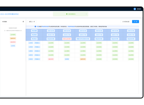144x105 pixels.
Task: Select the red legend tag in sidebar
Action: [13, 42]
